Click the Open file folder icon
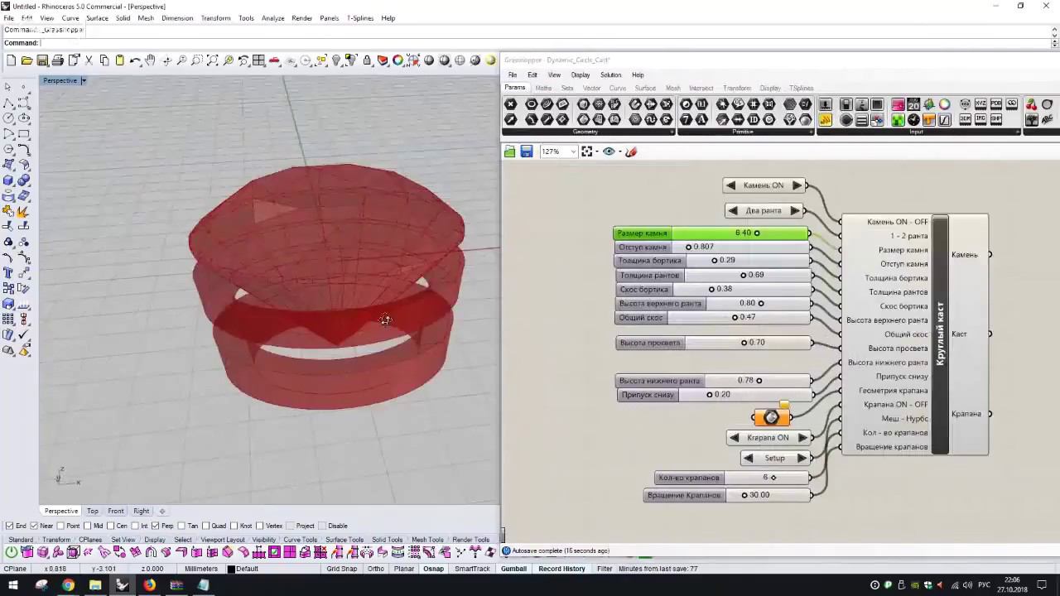The image size is (1060, 596). [x=26, y=60]
